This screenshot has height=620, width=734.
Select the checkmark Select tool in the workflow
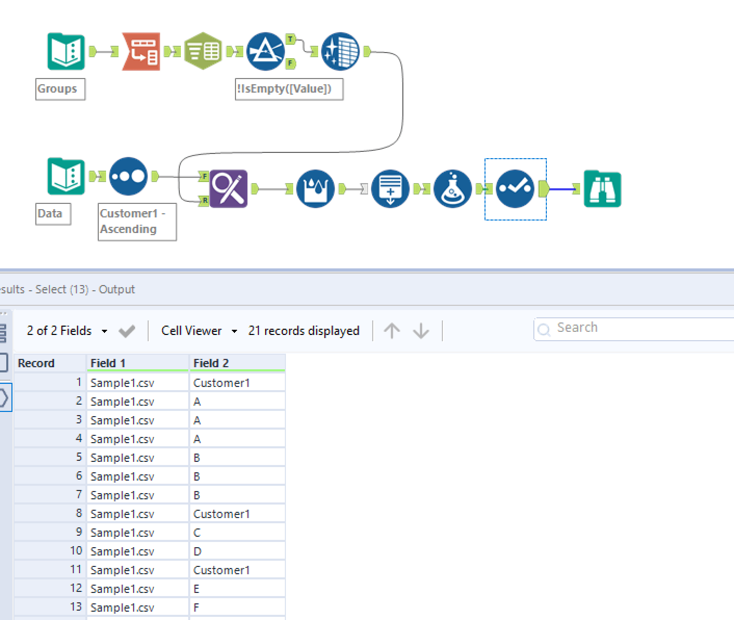pyautogui.click(x=516, y=189)
